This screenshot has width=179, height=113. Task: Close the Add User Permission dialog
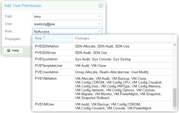pos(101,6)
